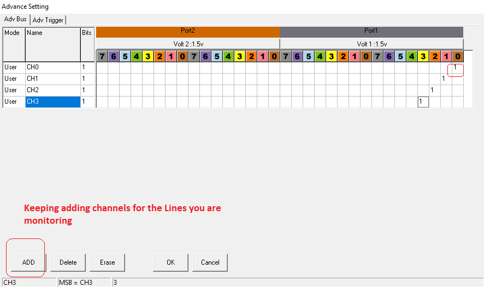Open the Adv Bus tab

pyautogui.click(x=15, y=20)
